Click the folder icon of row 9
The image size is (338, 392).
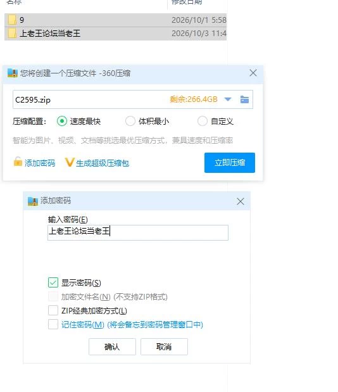coord(12,20)
